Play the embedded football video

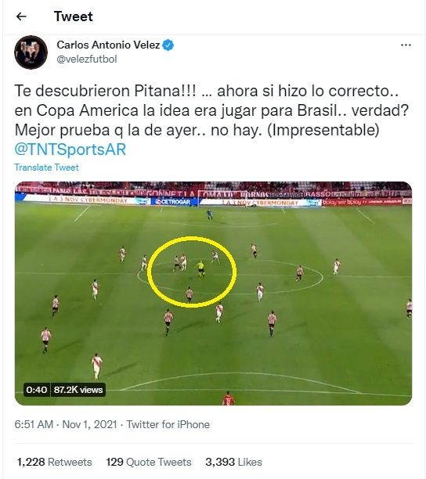[x=213, y=294]
